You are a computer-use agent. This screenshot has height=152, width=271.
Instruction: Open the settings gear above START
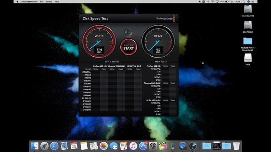[129, 32]
